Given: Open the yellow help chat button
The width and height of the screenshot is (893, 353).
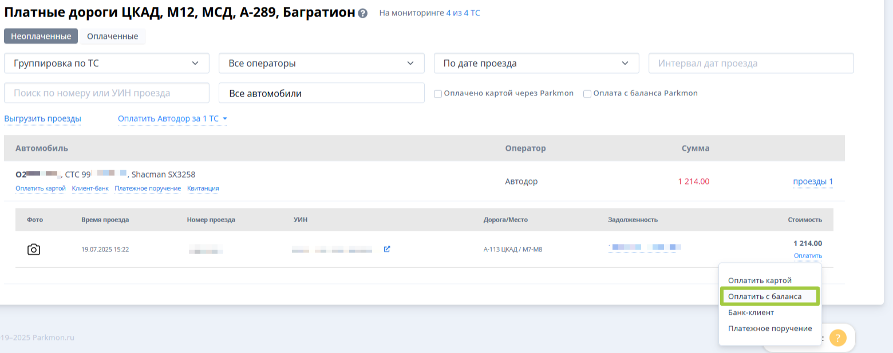Looking at the screenshot, I should [837, 338].
